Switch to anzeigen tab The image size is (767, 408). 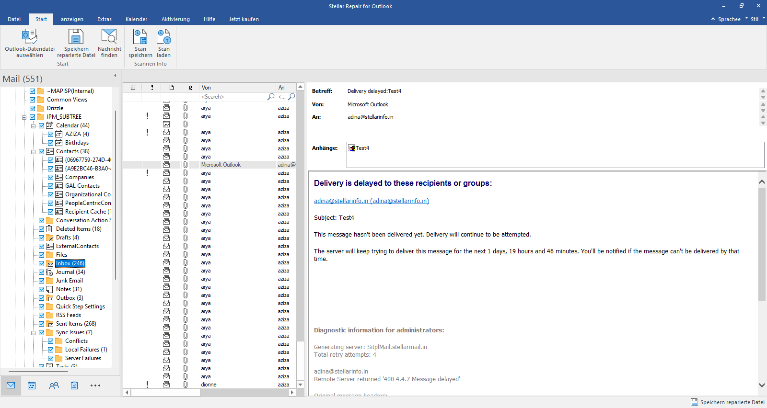tap(72, 19)
